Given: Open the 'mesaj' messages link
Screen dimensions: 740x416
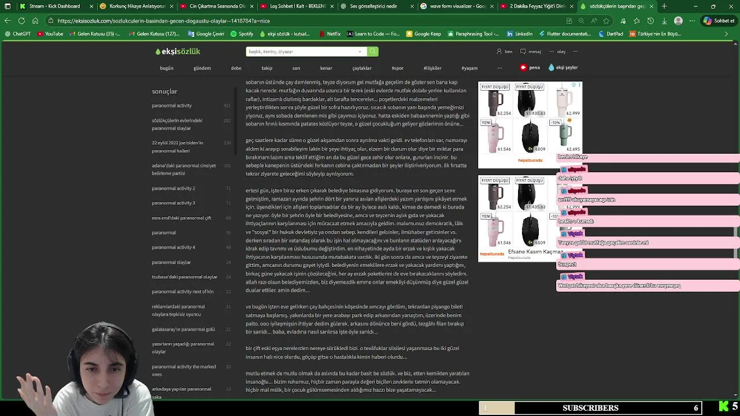Looking at the screenshot, I should click(530, 51).
